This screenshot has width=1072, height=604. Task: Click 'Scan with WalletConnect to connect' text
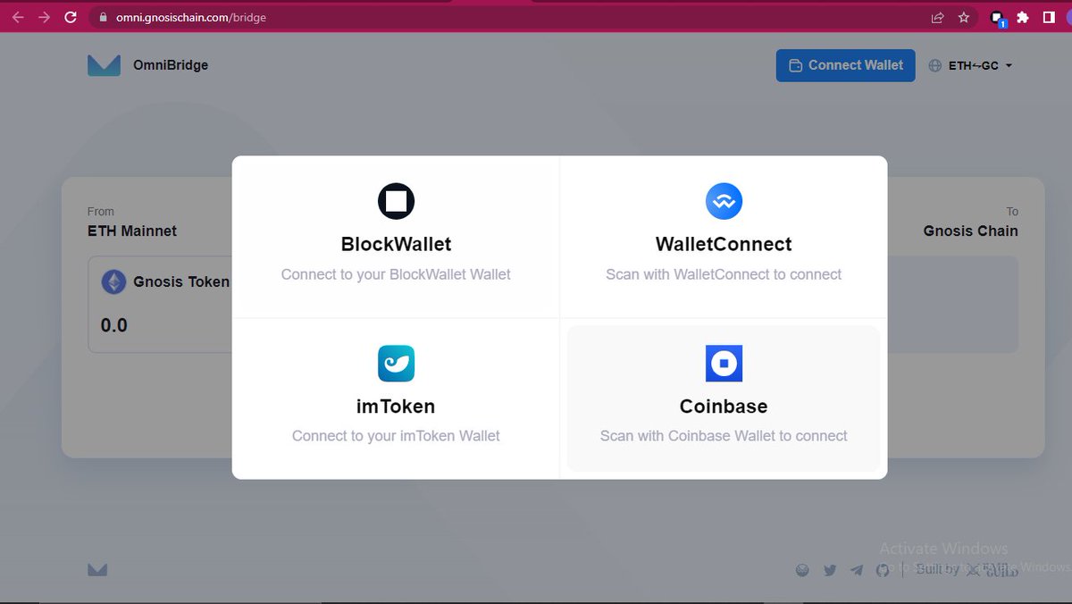(724, 274)
